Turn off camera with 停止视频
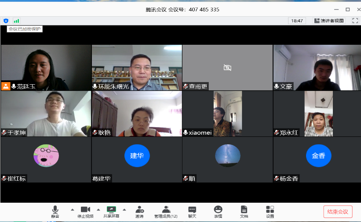 (x=85, y=211)
